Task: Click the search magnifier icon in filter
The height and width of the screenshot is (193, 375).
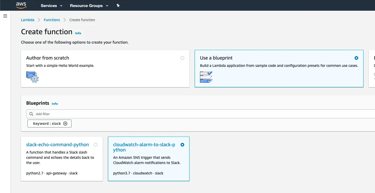Action: [31, 114]
